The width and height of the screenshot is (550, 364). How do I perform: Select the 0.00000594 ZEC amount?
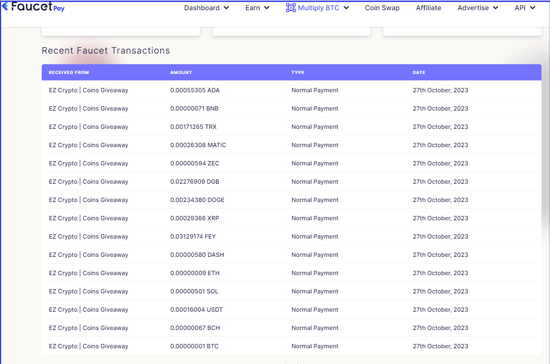[x=195, y=163]
